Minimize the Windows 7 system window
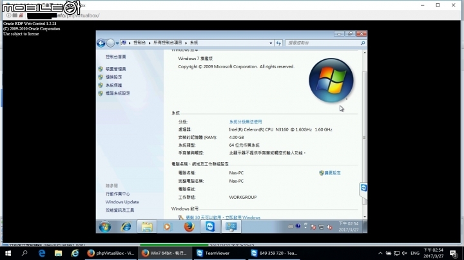 [x=339, y=34]
